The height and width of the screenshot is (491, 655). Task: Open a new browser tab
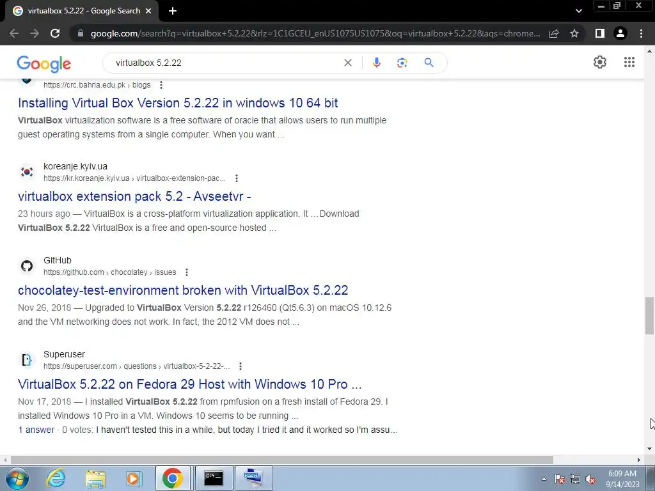coord(173,11)
